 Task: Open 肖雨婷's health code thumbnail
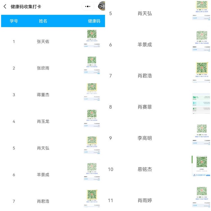tap(201, 197)
